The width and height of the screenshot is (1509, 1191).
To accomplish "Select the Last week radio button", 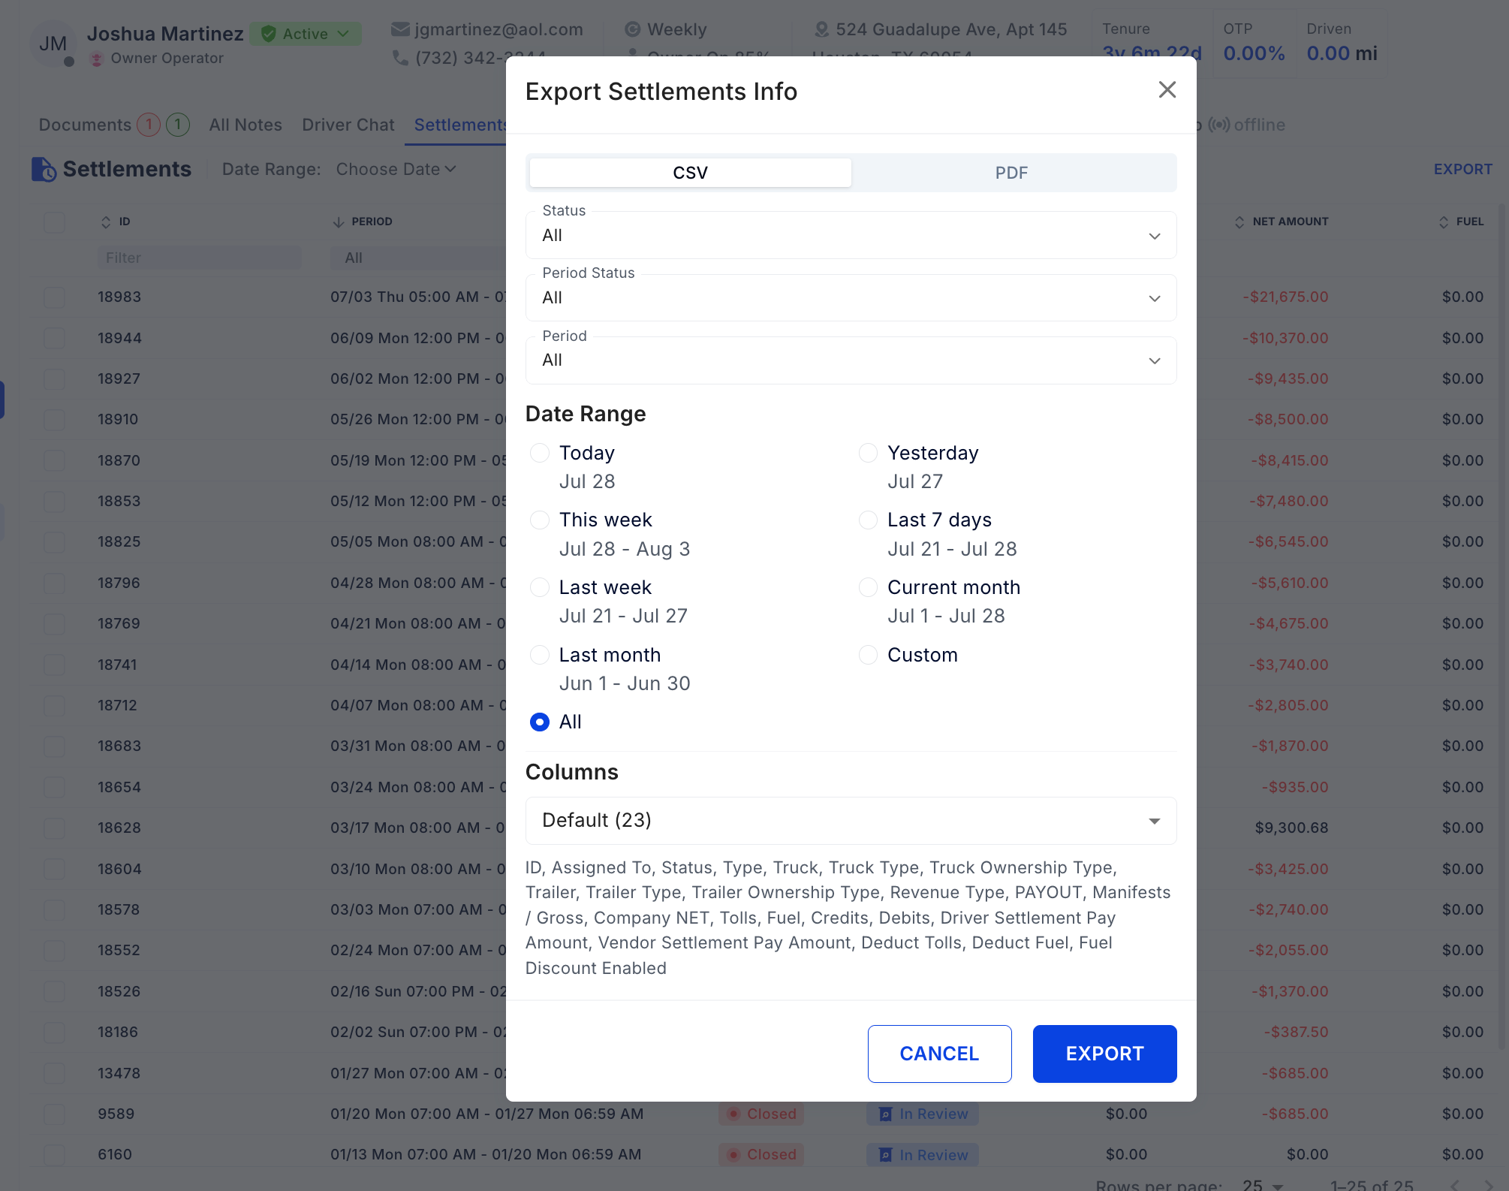I will pos(540,587).
